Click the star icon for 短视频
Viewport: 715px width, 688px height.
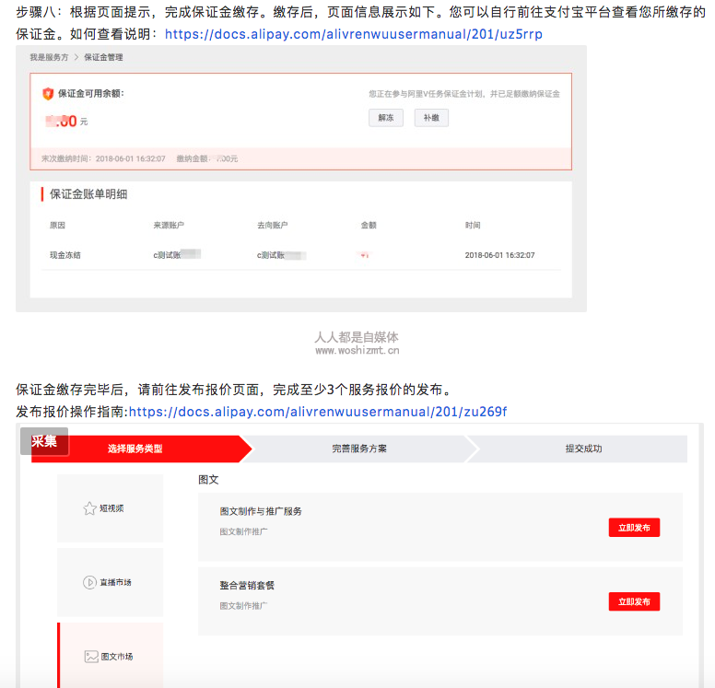coord(89,508)
